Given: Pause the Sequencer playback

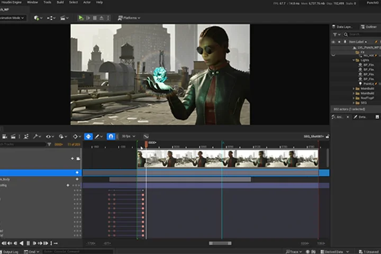Looking at the screenshot, I should tap(28, 243).
